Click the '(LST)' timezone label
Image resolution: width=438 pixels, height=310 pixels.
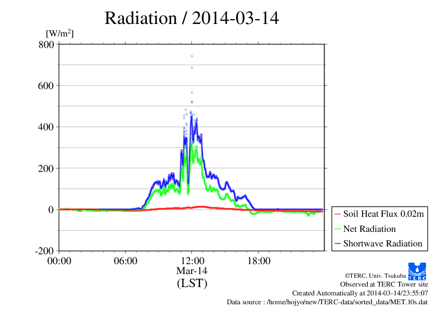pos(192,283)
